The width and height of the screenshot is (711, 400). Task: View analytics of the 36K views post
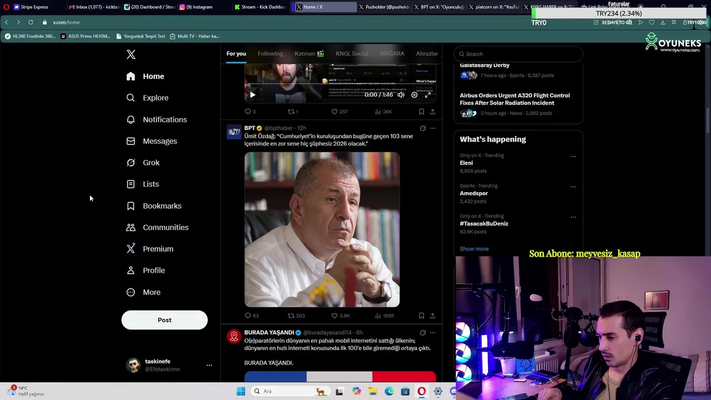(x=383, y=112)
